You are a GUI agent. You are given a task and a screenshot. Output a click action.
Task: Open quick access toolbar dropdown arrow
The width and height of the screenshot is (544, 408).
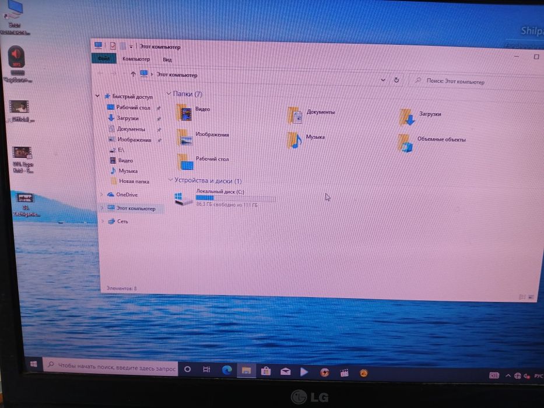coord(131,46)
